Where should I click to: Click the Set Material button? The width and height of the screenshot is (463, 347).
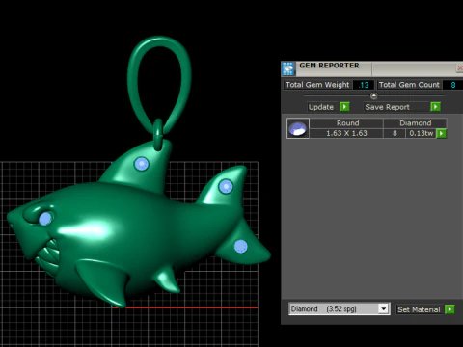[x=419, y=309]
